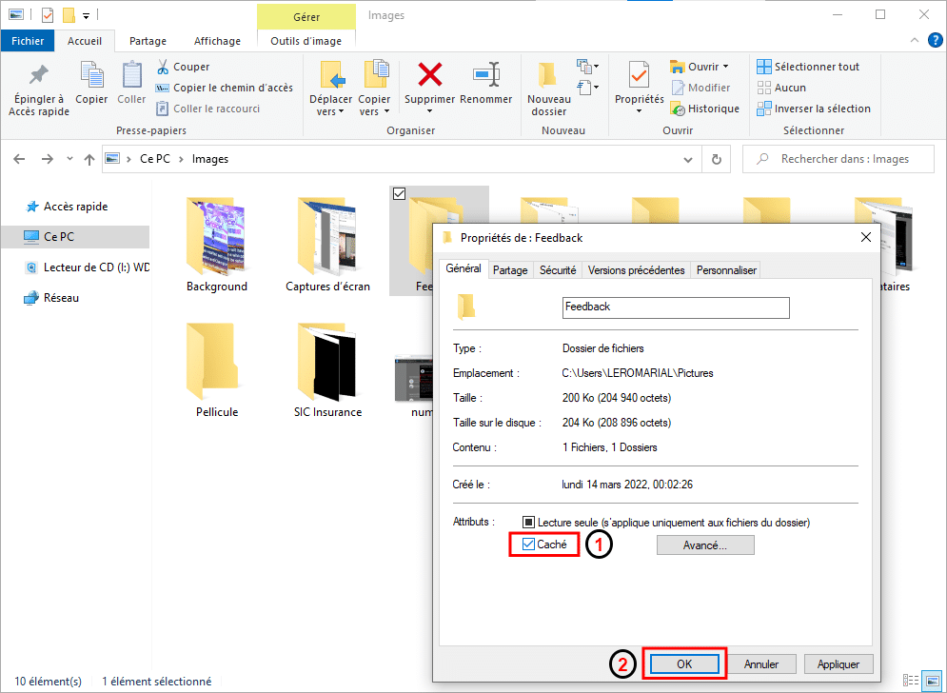Click the Copier ribbon icon

coord(91,74)
